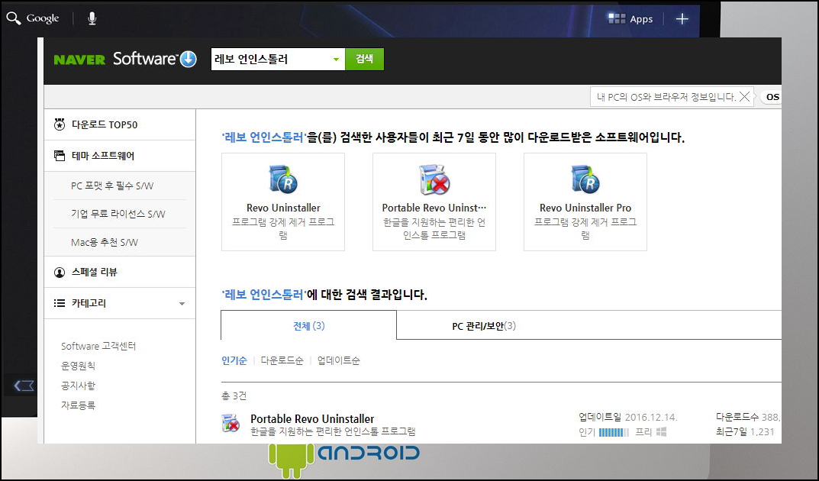Viewport: 819px width, 481px height.
Task: Open 자료등록 link
Action: click(79, 405)
